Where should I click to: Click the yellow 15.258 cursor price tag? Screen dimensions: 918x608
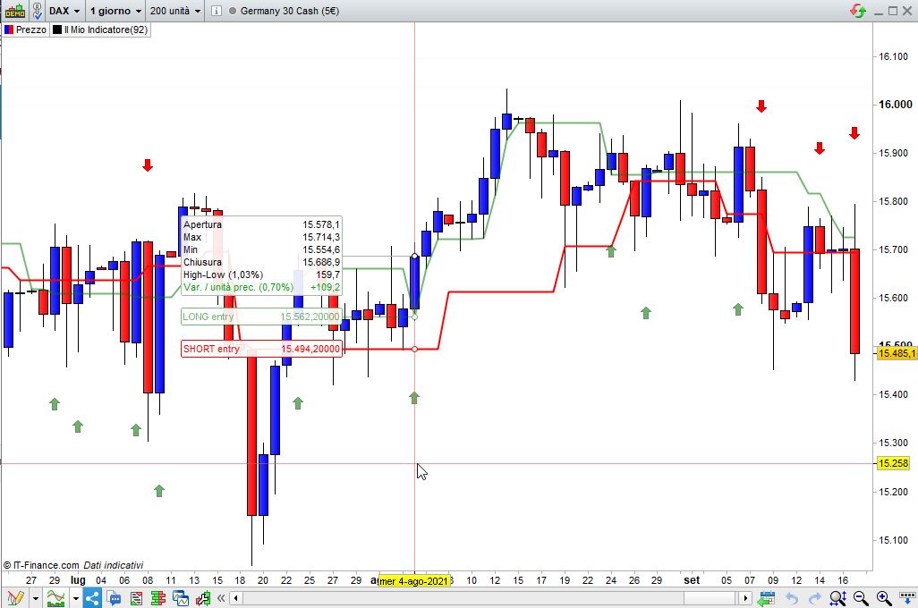893,463
